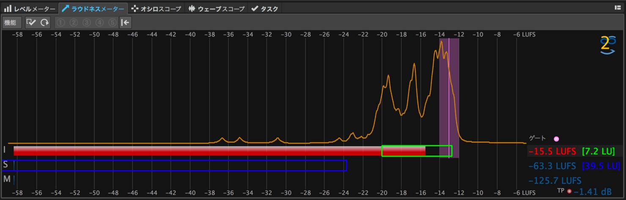Open the オシロスコープ tab

coord(156,8)
